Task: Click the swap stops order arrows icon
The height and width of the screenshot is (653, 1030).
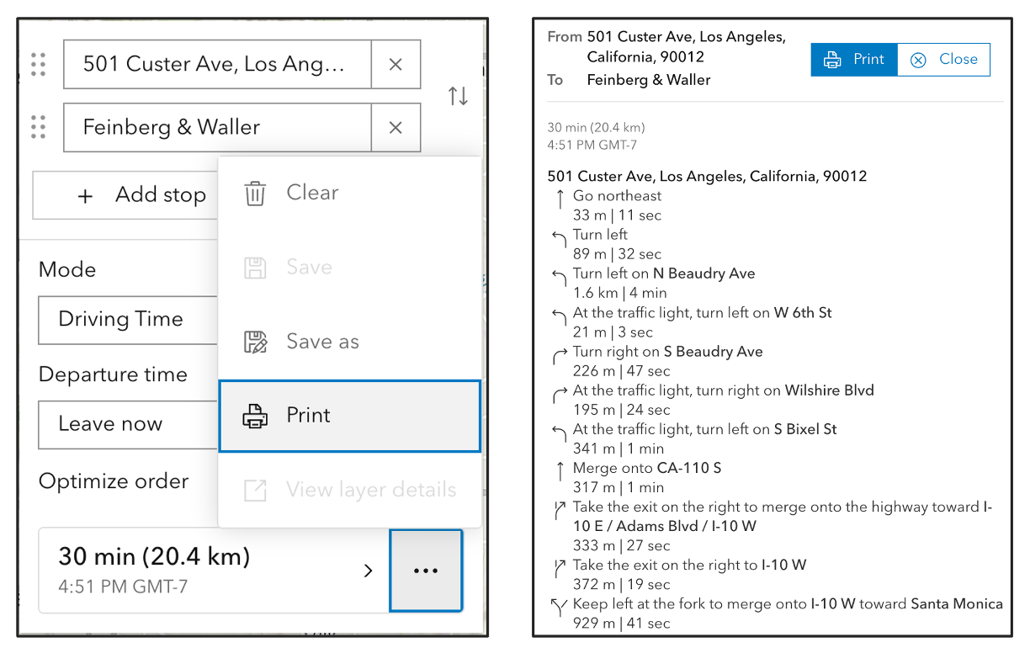Action: tap(458, 96)
